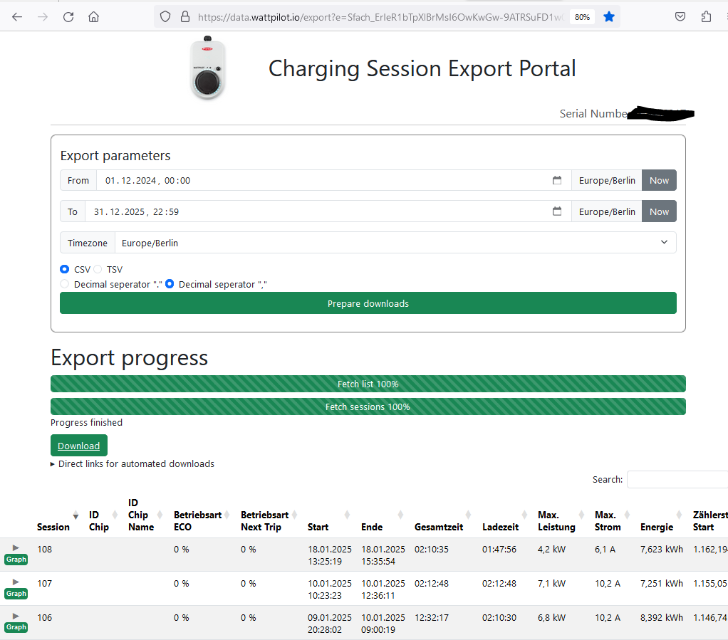
Task: Choose decimal separator "." option
Action: click(x=66, y=284)
